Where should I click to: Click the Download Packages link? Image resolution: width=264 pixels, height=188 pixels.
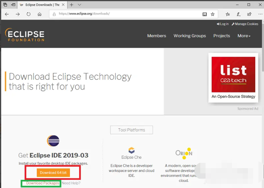(x=43, y=183)
